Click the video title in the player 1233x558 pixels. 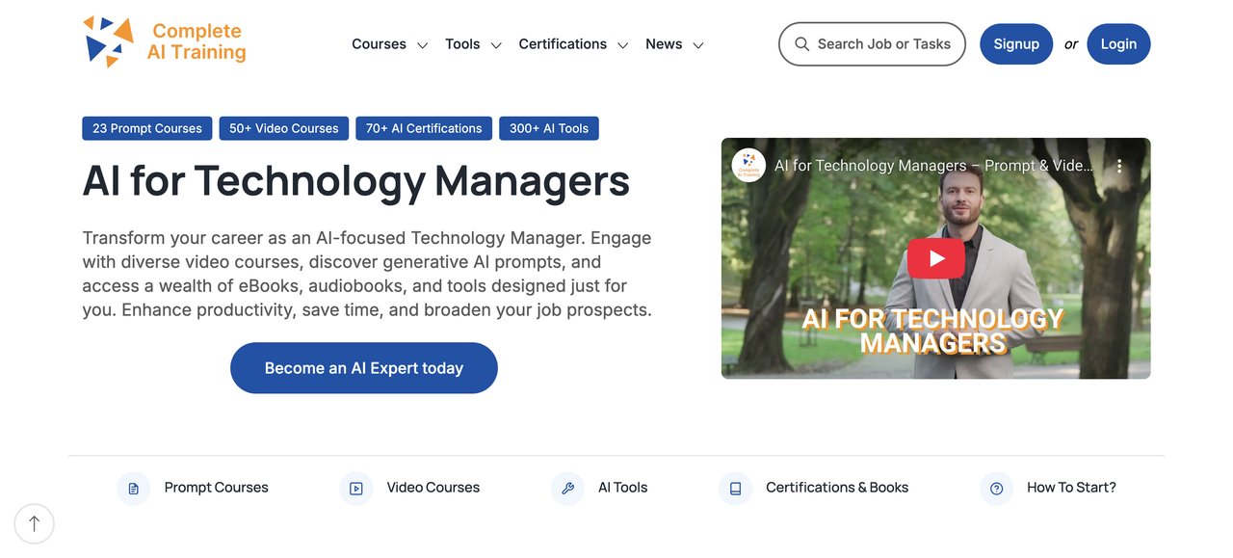[x=934, y=166]
